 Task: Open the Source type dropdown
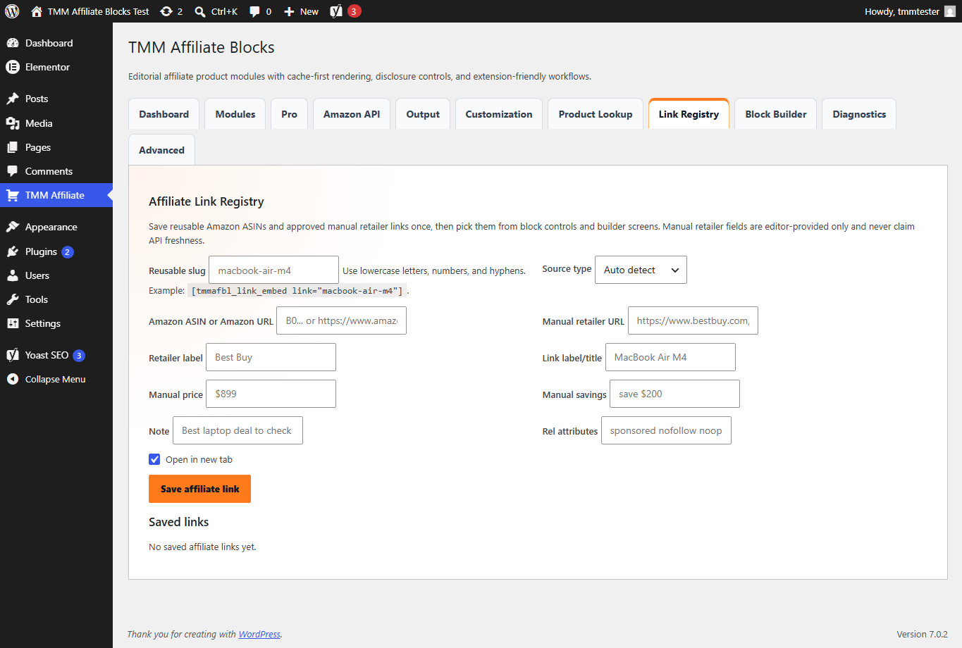(x=641, y=270)
